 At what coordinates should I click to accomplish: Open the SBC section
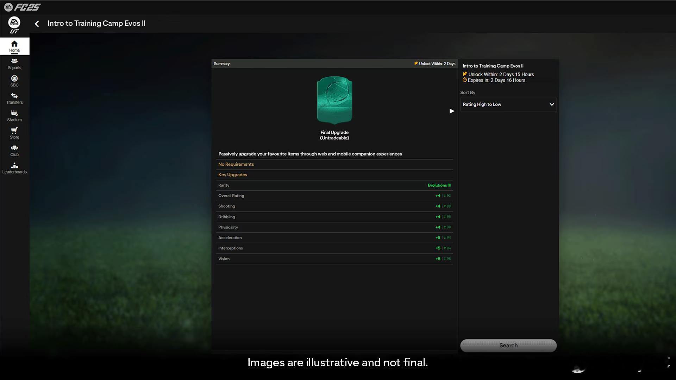14,81
